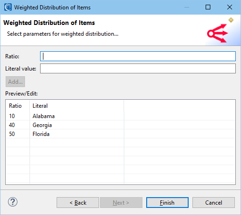Maximize the dialog window
Image resolution: width=241 pixels, height=215 pixels.
point(208,7)
